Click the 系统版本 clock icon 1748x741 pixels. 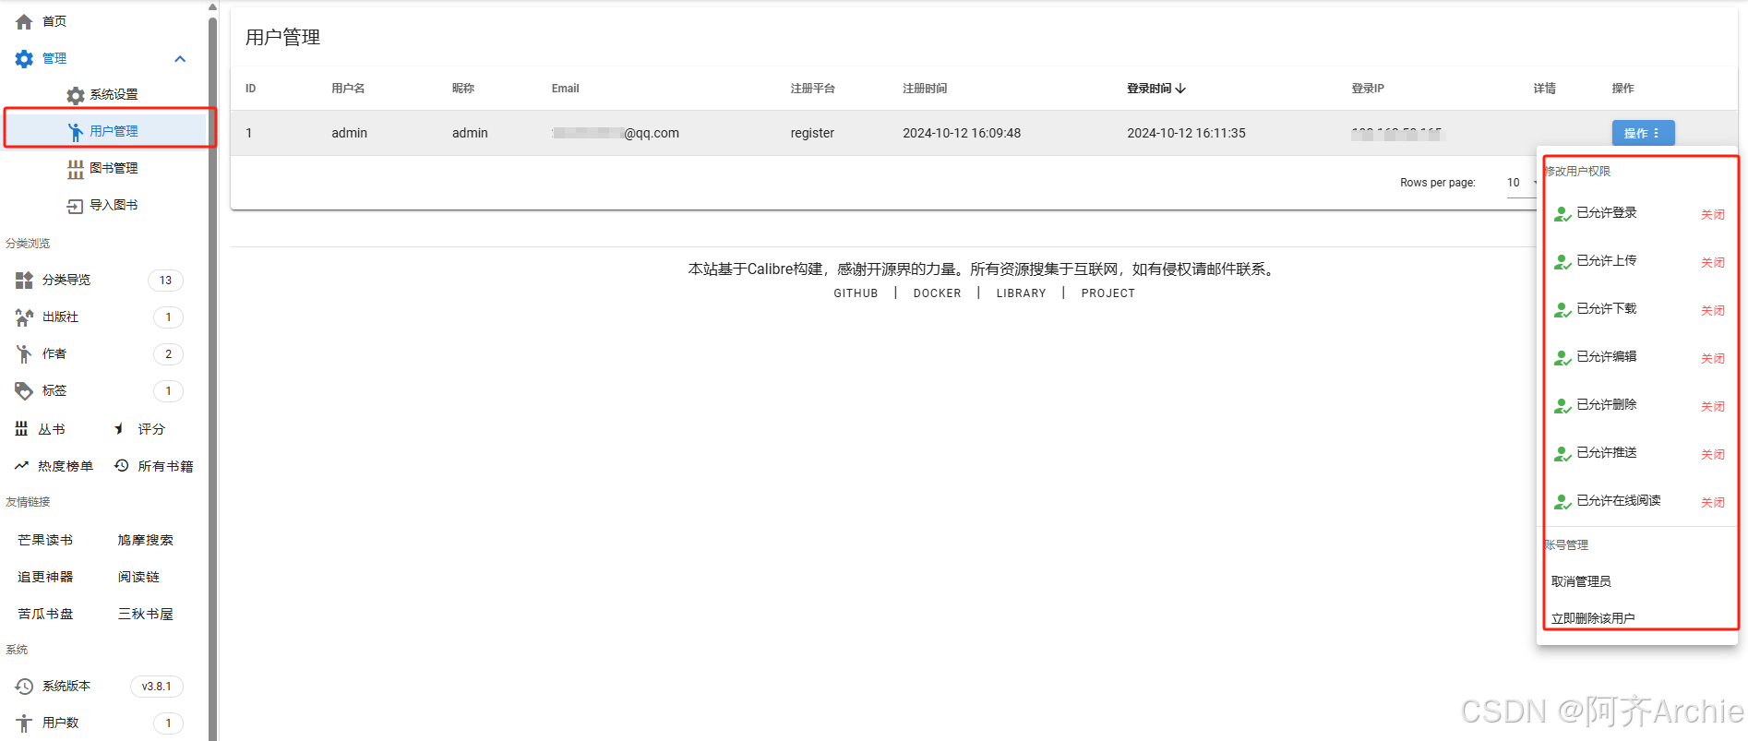pos(24,686)
